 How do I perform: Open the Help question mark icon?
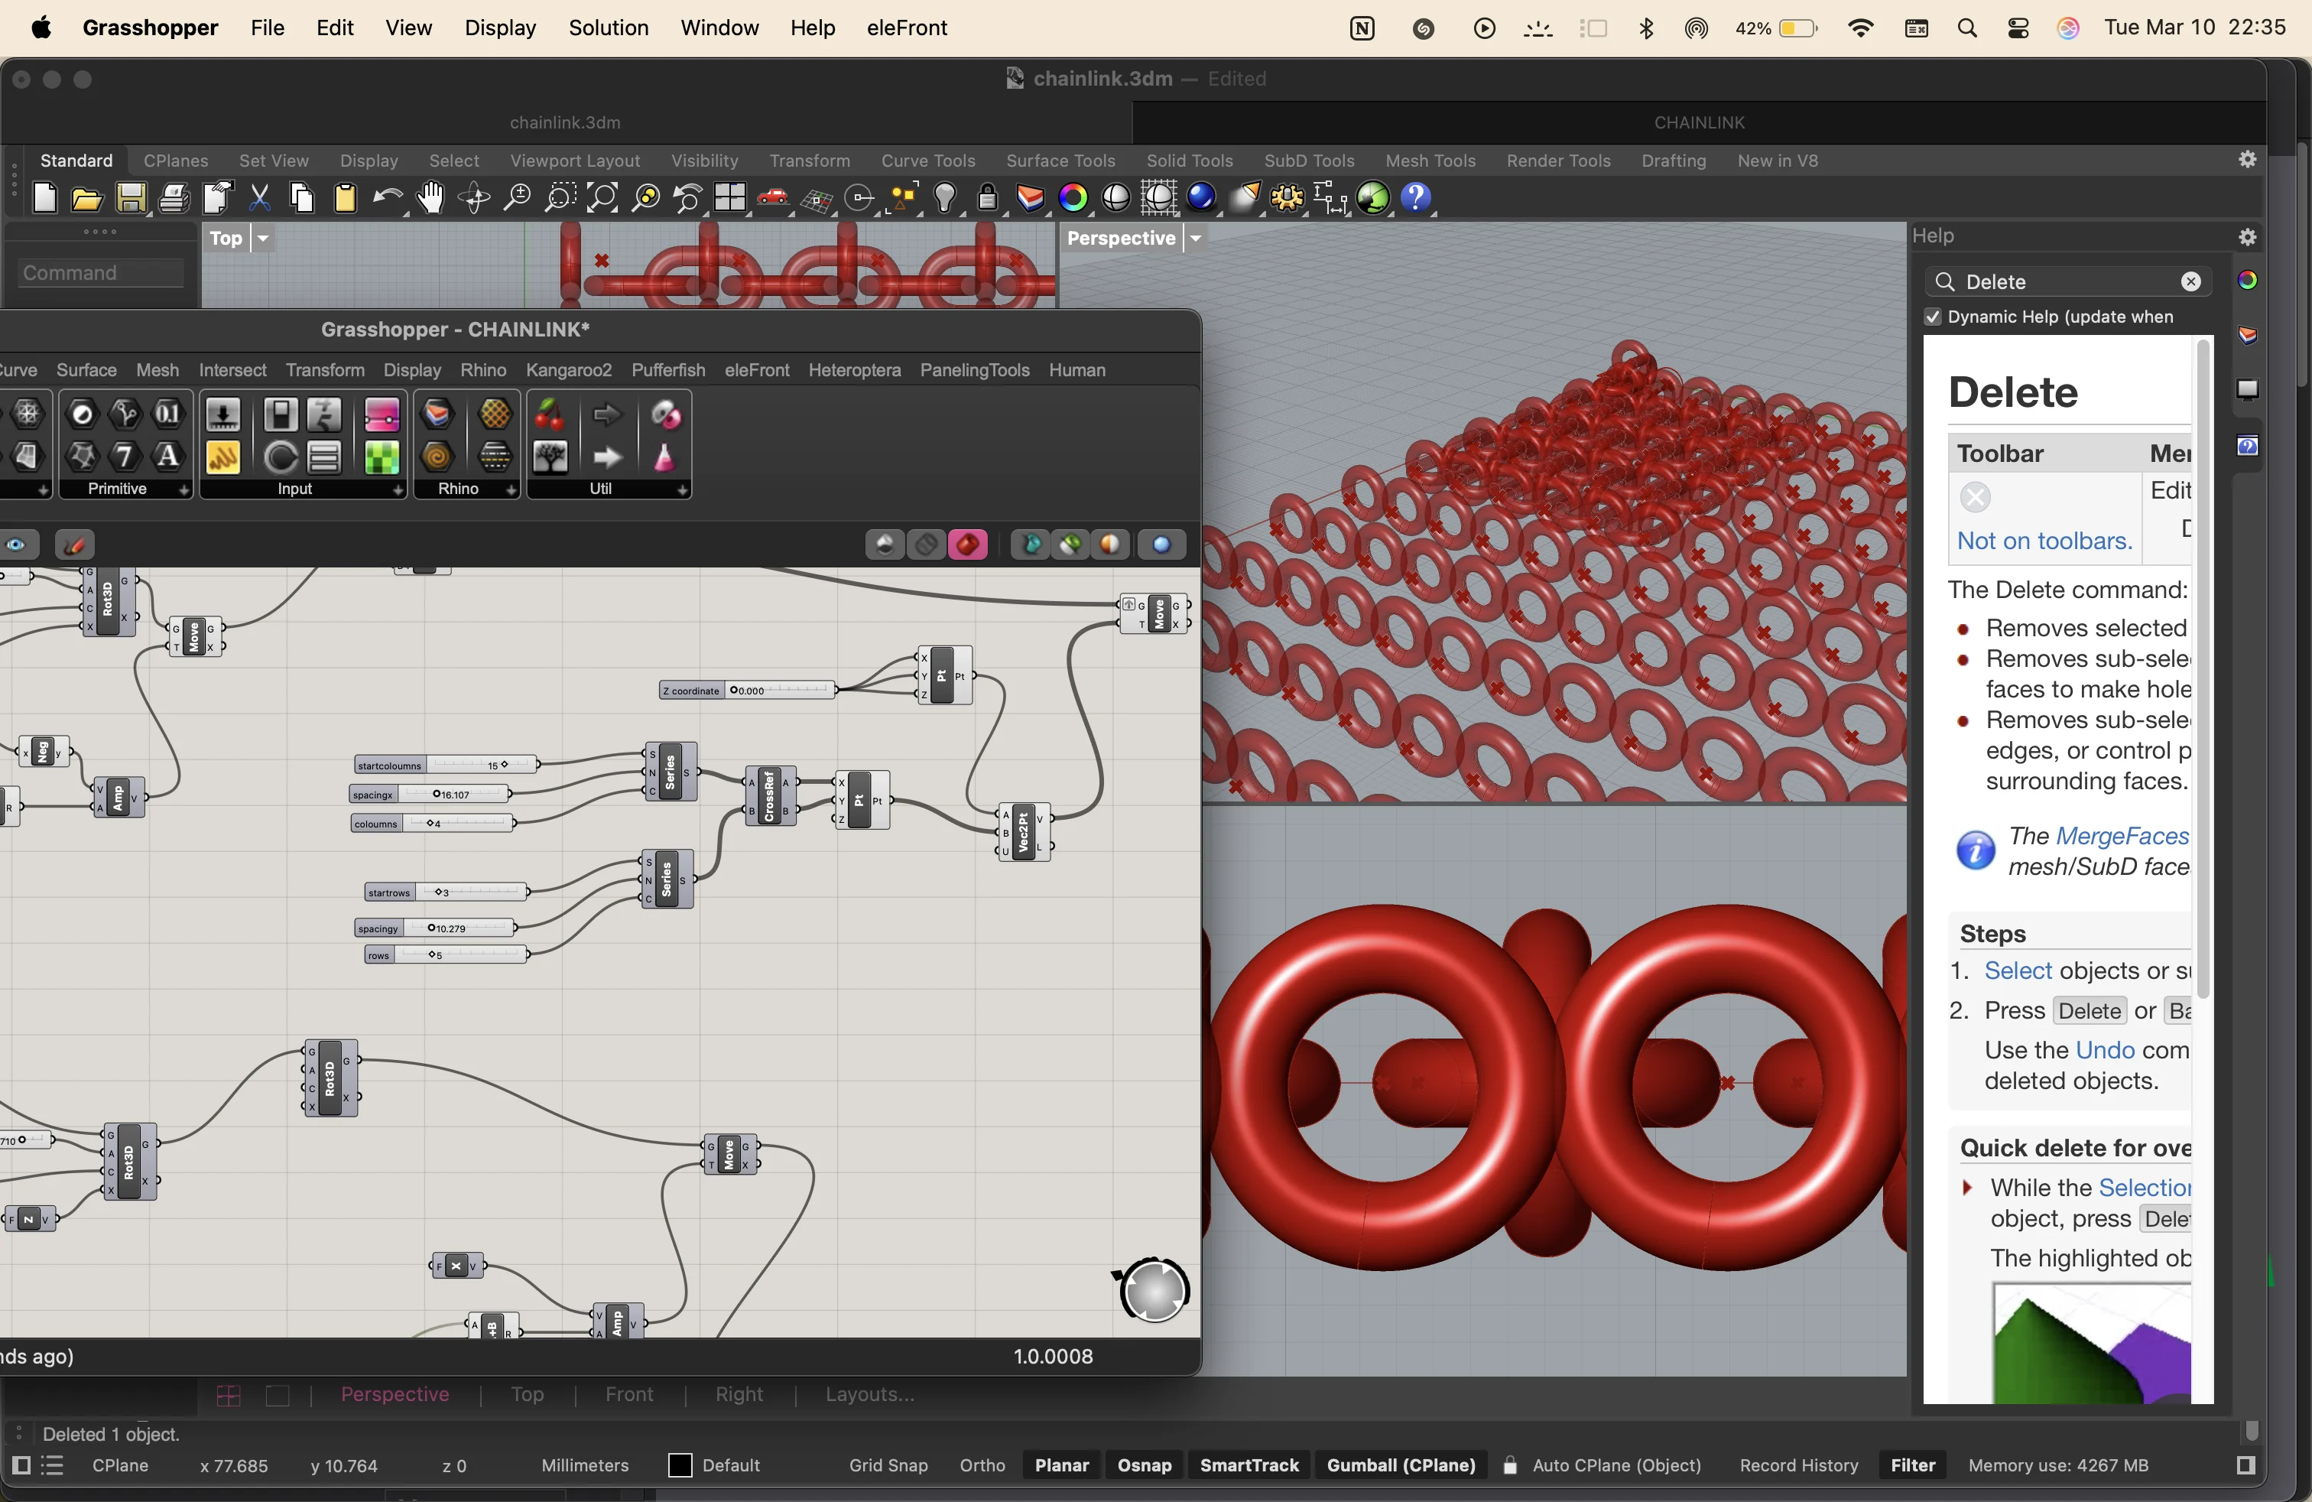(x=1417, y=198)
